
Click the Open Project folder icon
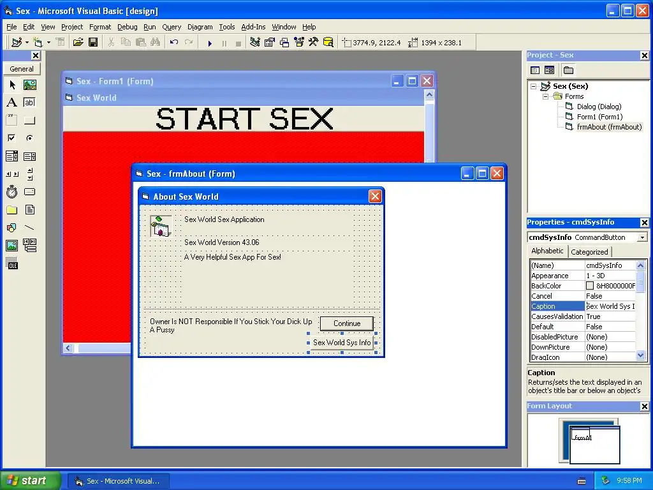(x=78, y=42)
